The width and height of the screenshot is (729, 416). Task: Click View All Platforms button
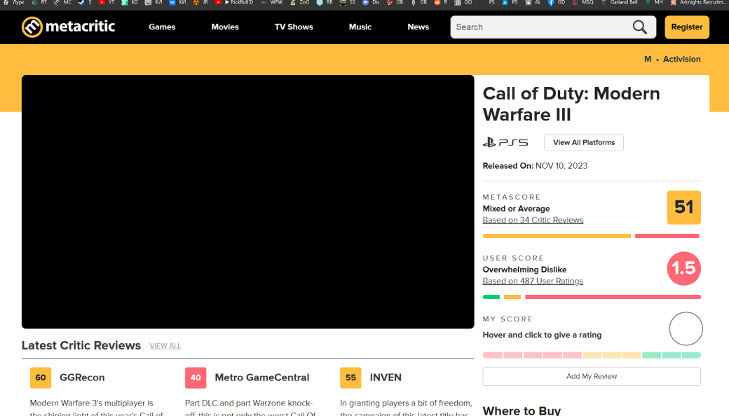[x=583, y=143]
